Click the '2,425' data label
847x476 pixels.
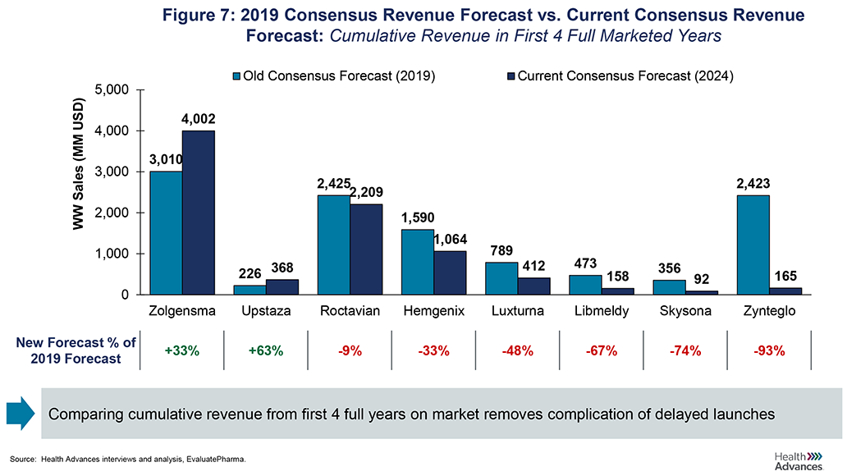[334, 184]
